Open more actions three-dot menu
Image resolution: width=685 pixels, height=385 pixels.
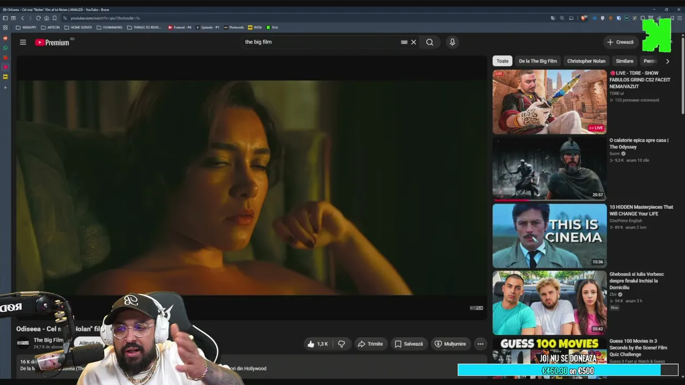click(481, 344)
